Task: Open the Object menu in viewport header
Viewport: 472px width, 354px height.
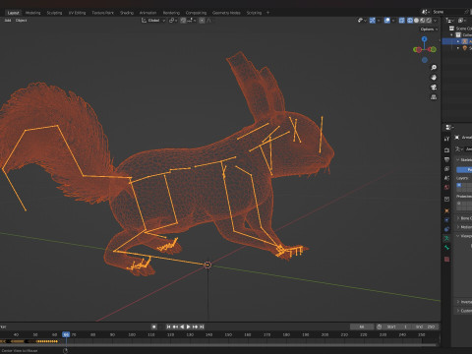Action: (21, 21)
